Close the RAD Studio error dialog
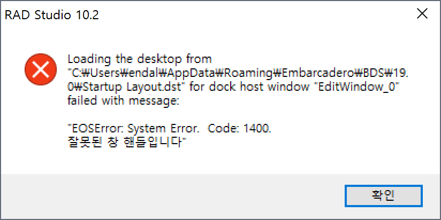This screenshot has height=220, width=441. coord(422,13)
